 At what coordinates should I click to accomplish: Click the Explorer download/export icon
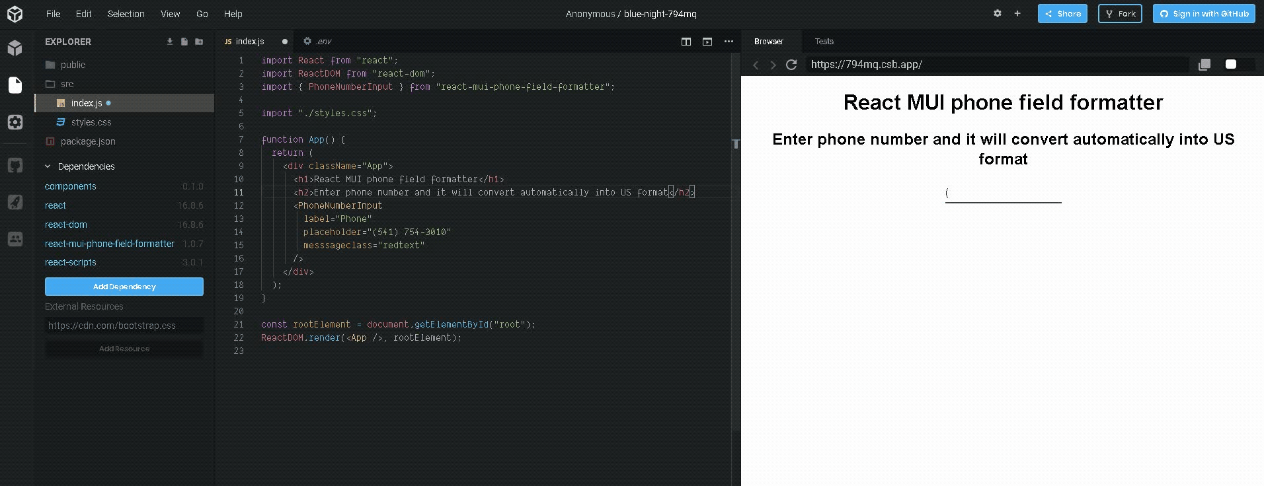point(170,42)
